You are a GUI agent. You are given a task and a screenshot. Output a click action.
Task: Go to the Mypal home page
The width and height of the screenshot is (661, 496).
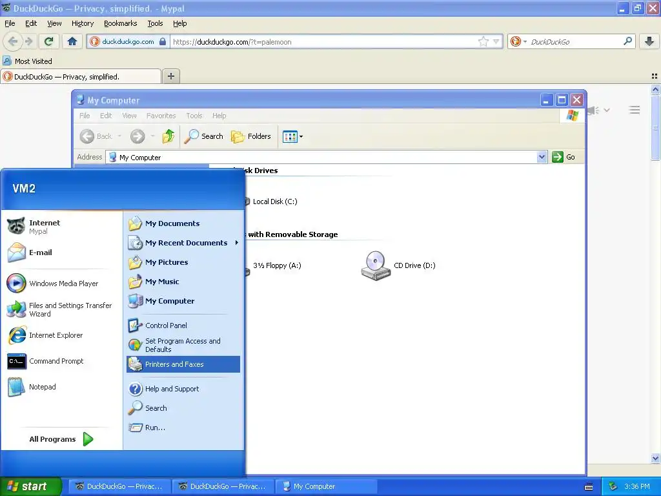pos(72,41)
